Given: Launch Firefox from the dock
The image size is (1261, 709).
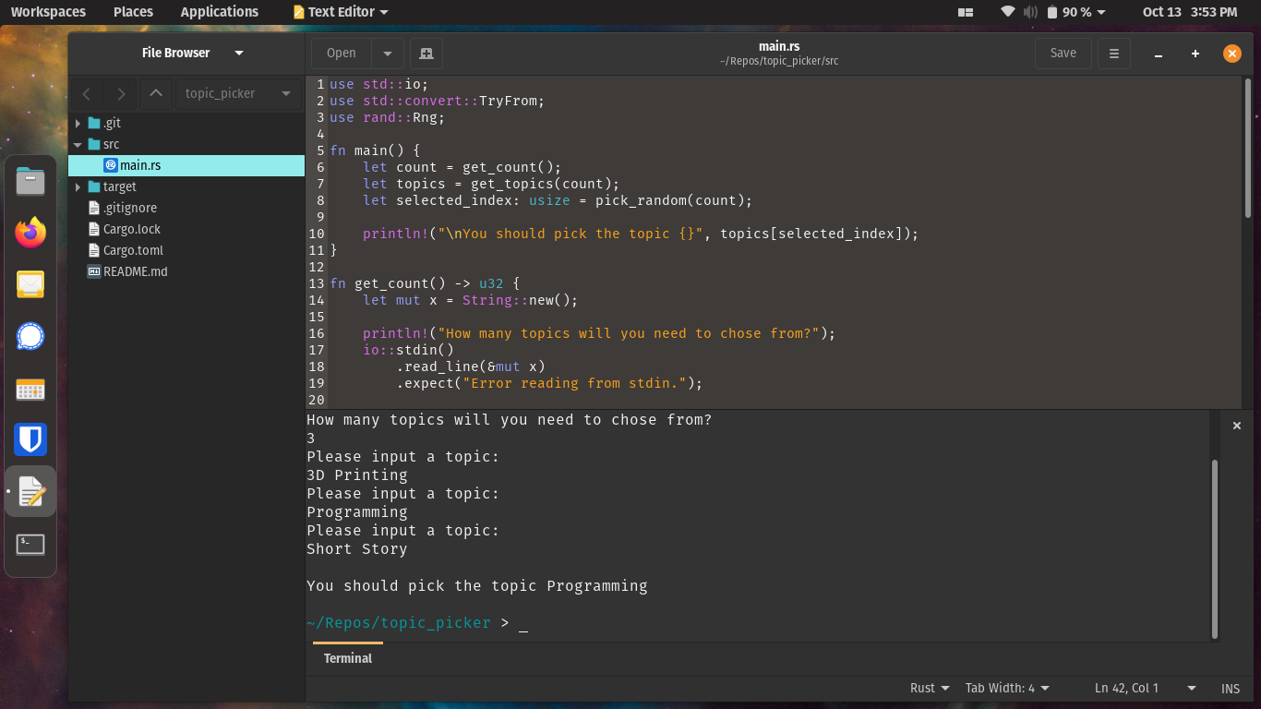Looking at the screenshot, I should pos(30,233).
